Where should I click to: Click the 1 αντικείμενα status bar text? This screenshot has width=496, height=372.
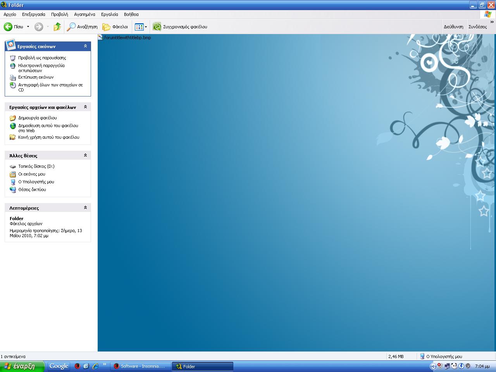(13, 356)
